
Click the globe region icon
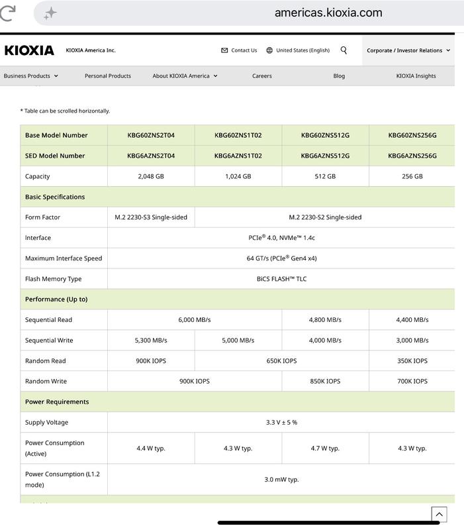[x=269, y=50]
